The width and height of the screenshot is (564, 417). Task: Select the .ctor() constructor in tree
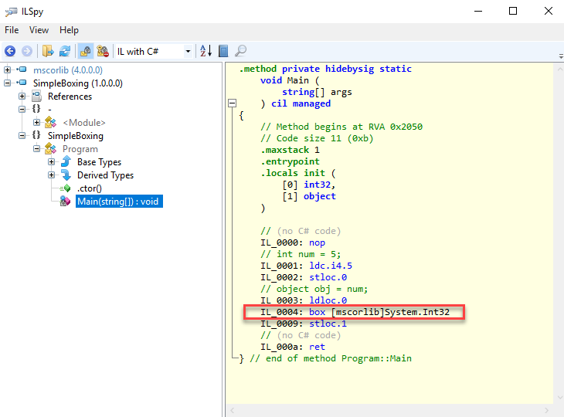[x=88, y=188]
